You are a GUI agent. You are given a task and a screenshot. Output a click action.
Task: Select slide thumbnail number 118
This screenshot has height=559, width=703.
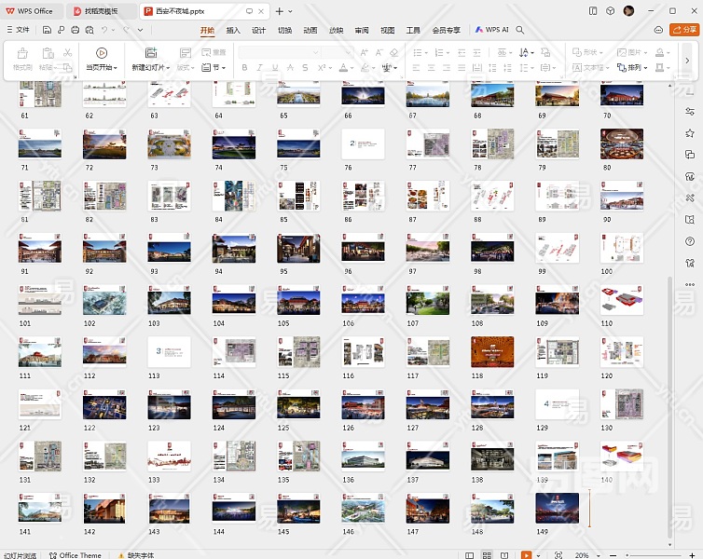(491, 356)
